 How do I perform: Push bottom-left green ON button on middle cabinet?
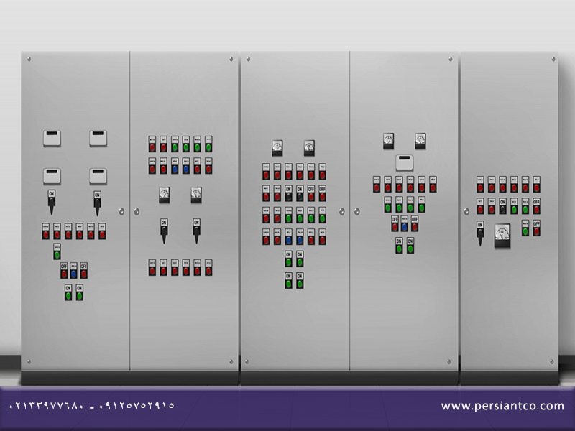(x=289, y=280)
